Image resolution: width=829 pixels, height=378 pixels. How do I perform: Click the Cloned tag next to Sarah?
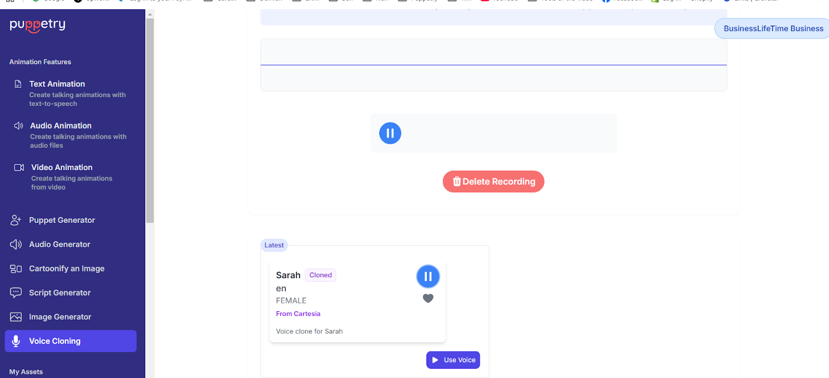click(x=321, y=275)
